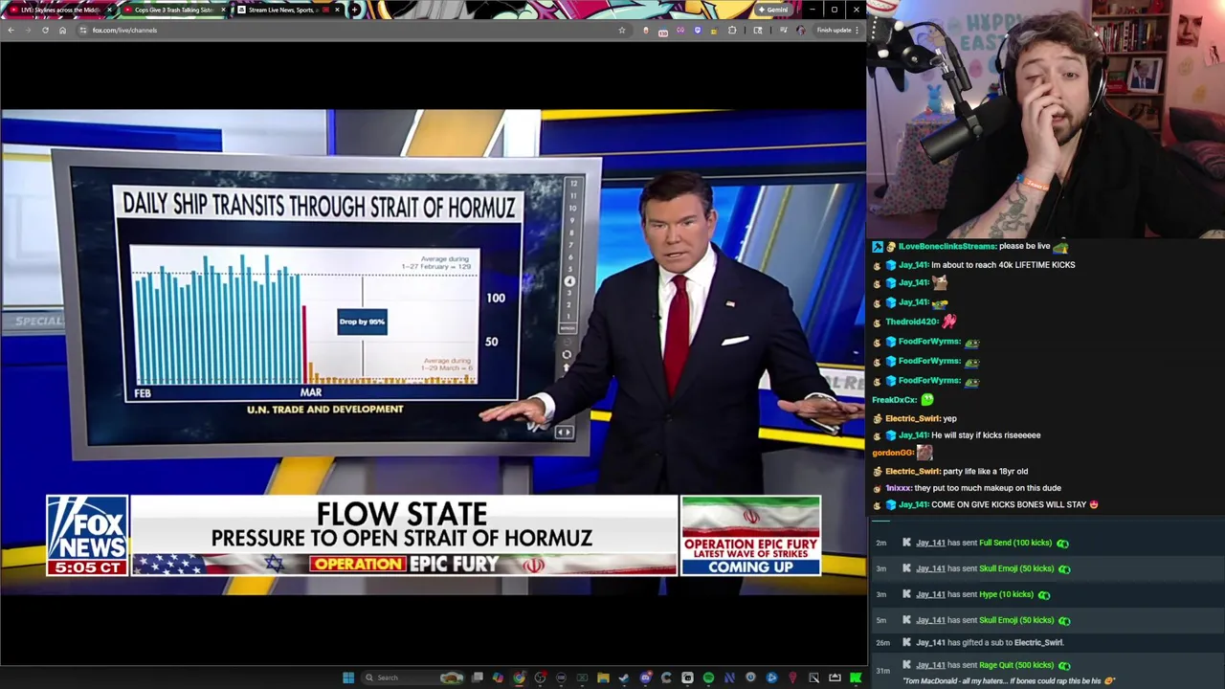
Task: Click the streamer webcam feed
Action: [1046, 119]
